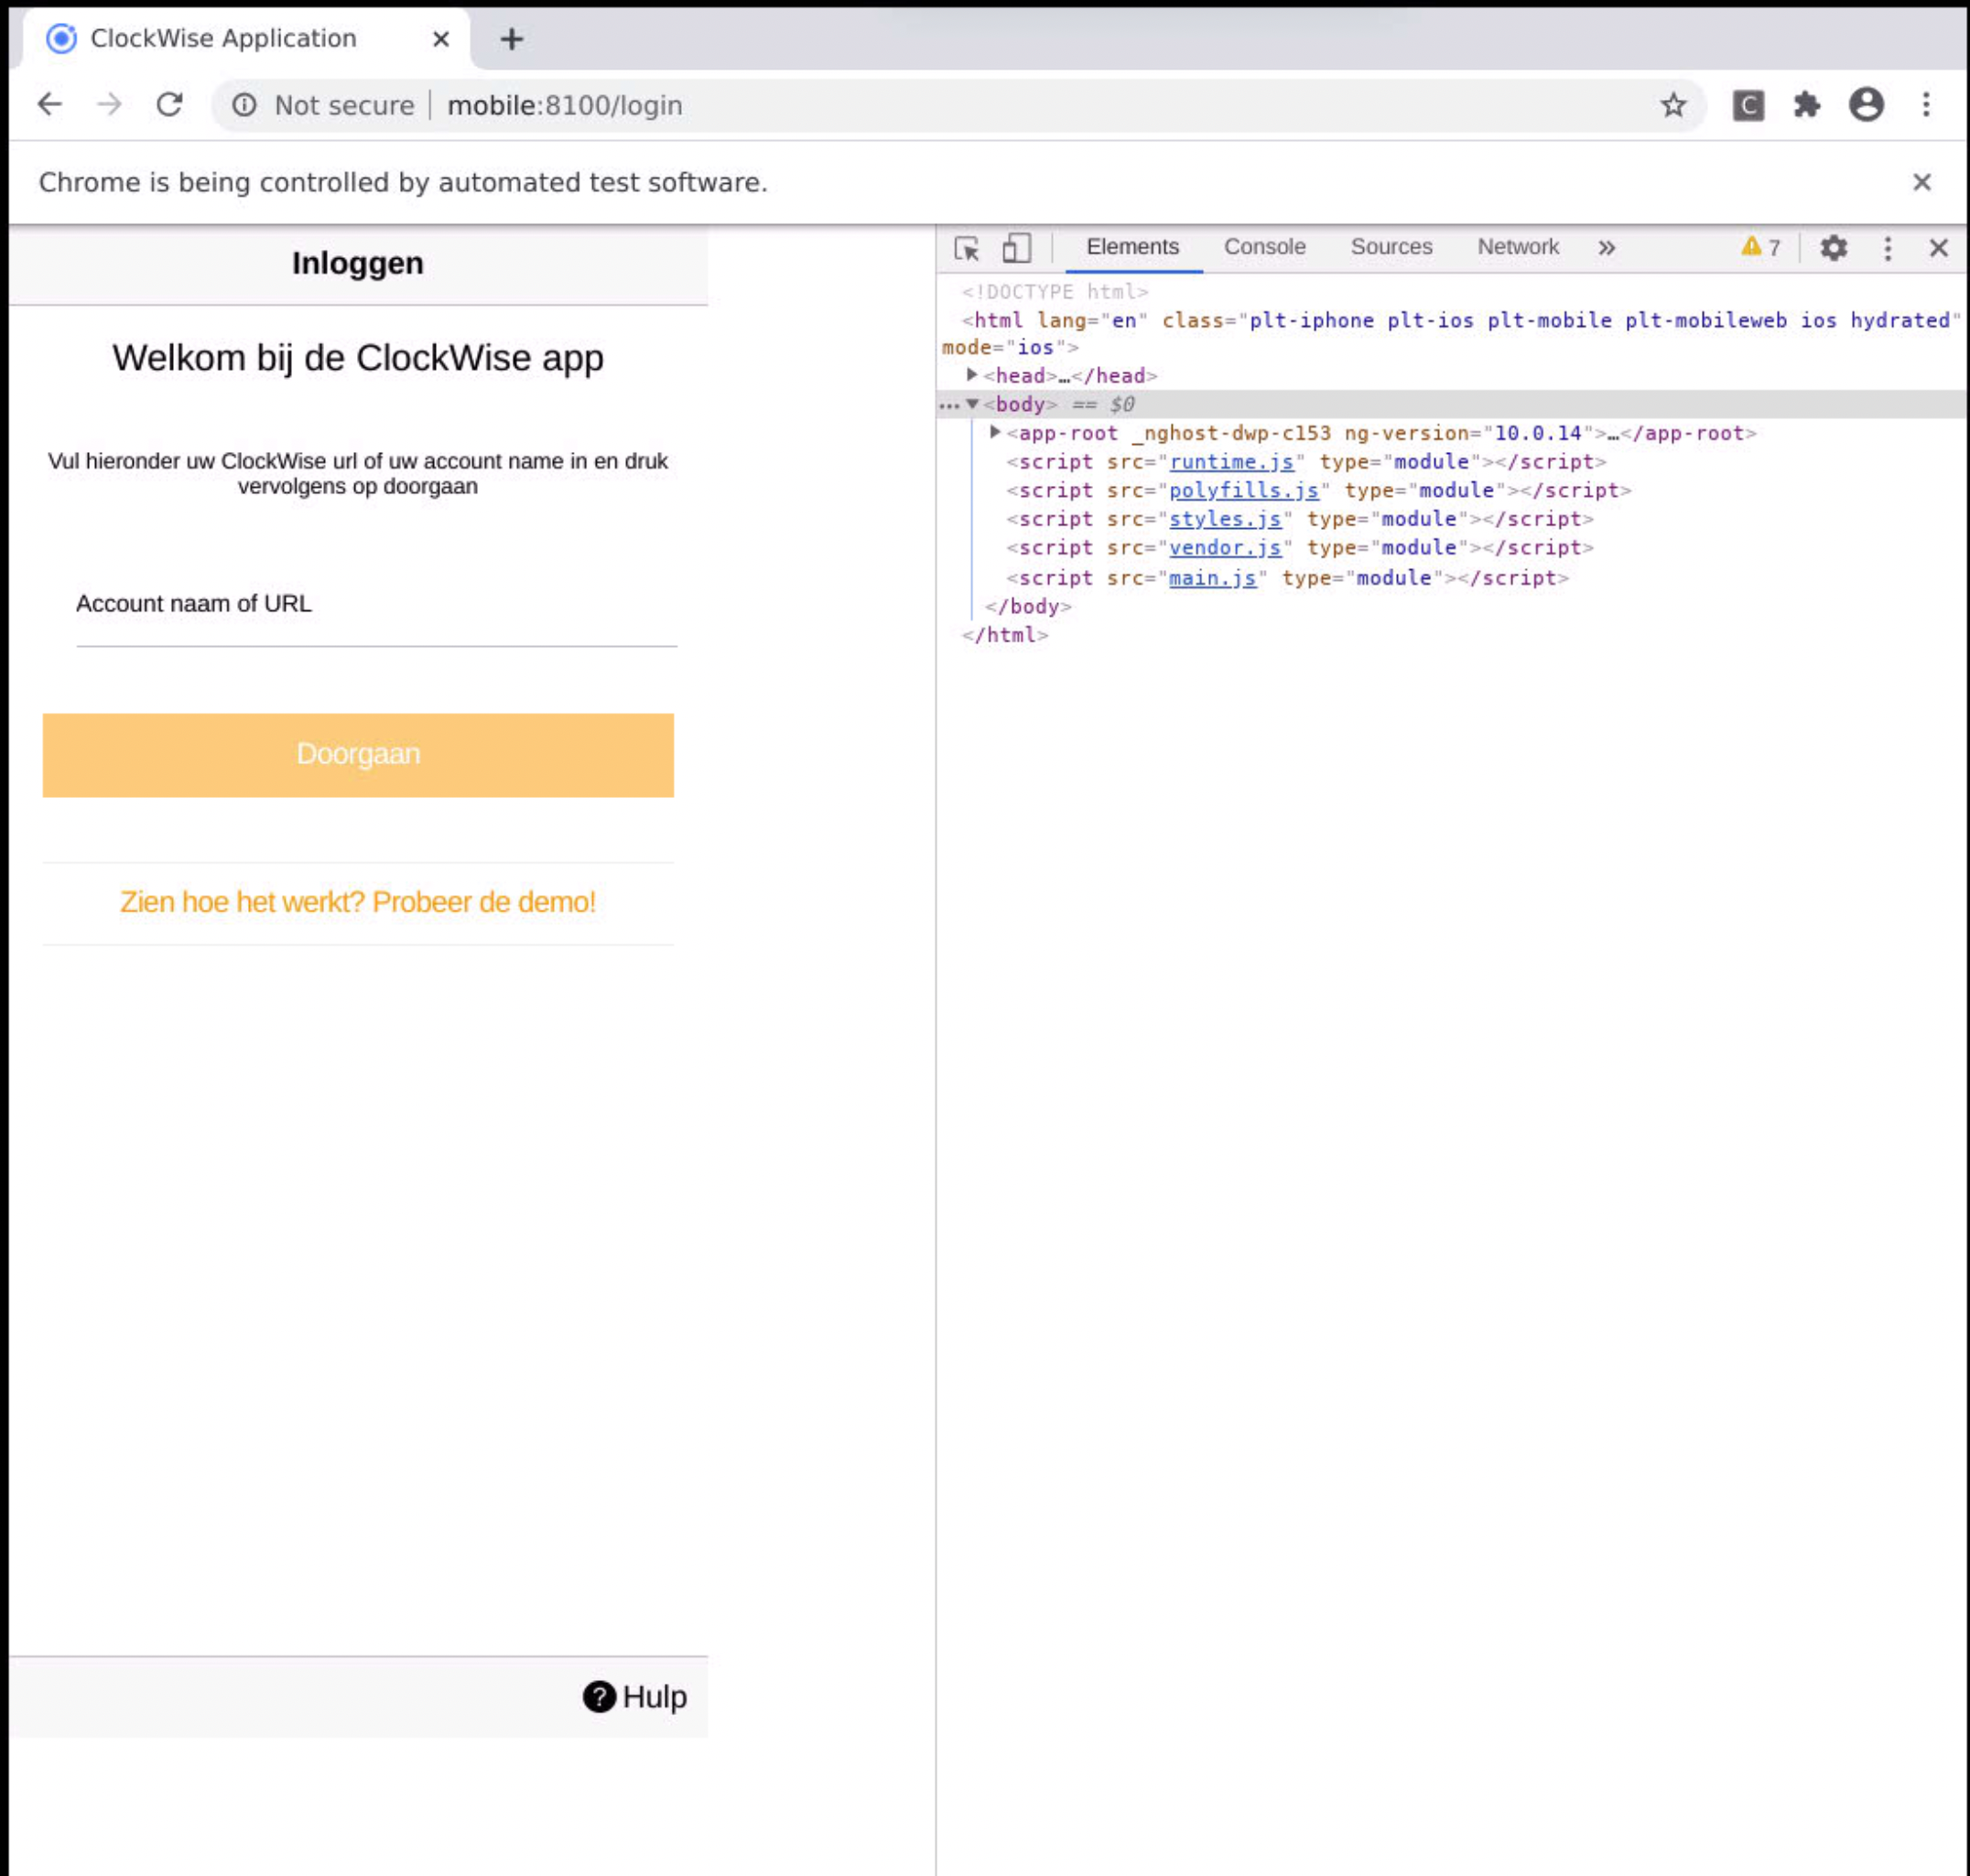
Task: Show more DevTools tabs chevron
Action: [x=1607, y=248]
